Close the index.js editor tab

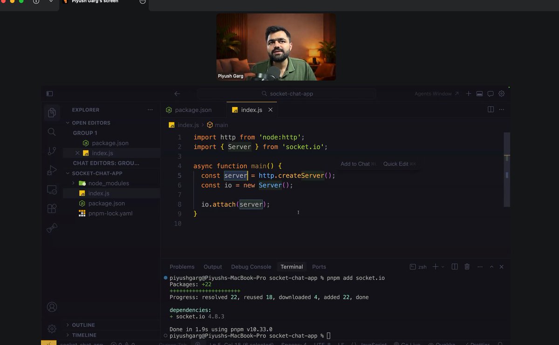point(270,110)
